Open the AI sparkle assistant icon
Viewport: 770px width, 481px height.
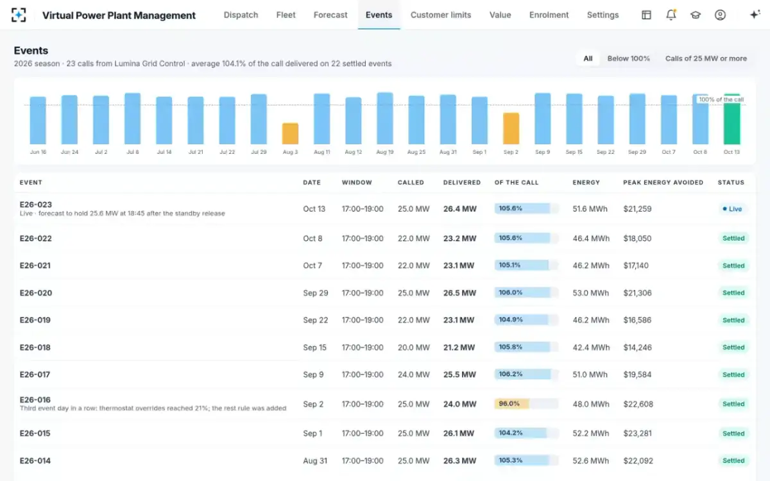pos(755,15)
